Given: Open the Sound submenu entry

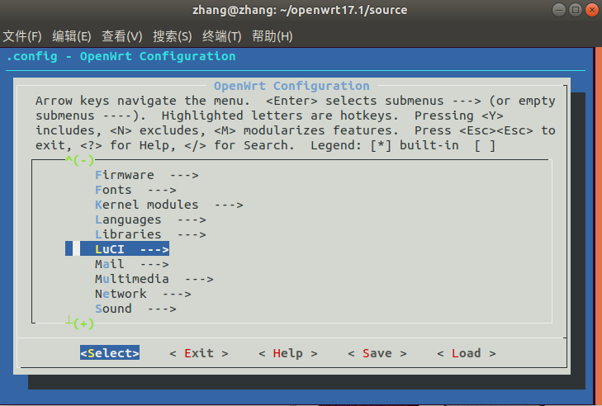Looking at the screenshot, I should pyautogui.click(x=135, y=309).
